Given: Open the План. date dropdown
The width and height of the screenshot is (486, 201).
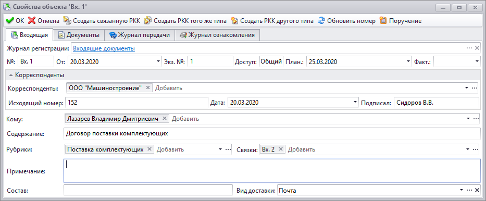Looking at the screenshot, I should point(408,61).
